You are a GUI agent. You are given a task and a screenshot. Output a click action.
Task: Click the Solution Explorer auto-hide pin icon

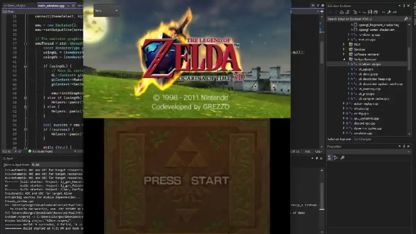tap(404, 6)
